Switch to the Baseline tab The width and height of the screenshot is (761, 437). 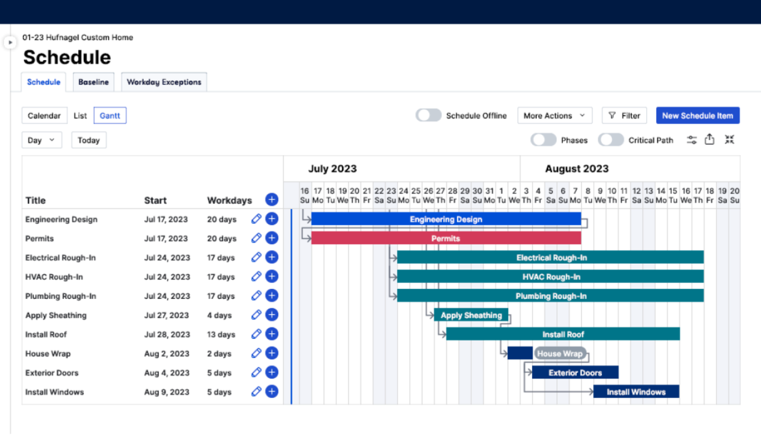click(94, 82)
